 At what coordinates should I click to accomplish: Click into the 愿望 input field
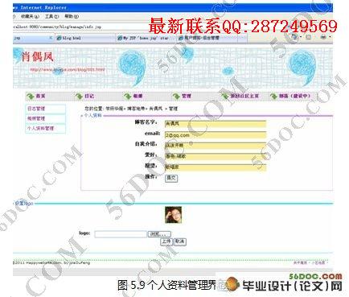pos(216,167)
